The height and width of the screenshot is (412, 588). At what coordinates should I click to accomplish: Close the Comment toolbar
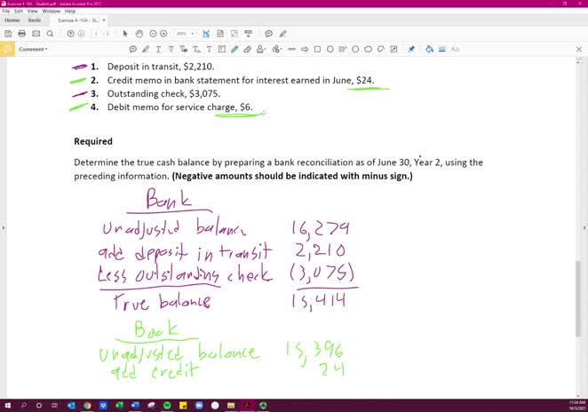tap(578, 49)
